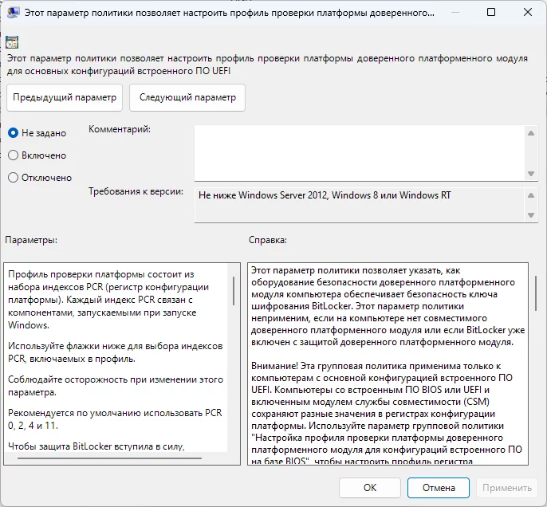
Task: Click the policy icon in the title bar
Action: (11, 14)
